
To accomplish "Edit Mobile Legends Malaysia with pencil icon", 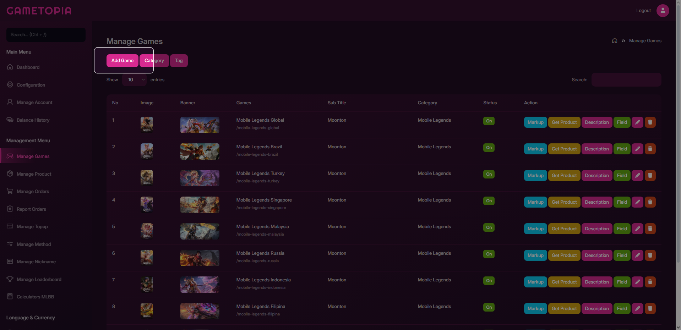I will coord(637,229).
